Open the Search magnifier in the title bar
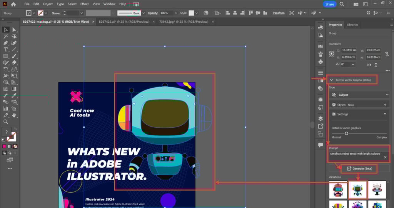This screenshot has height=208, width=394. 342,4
